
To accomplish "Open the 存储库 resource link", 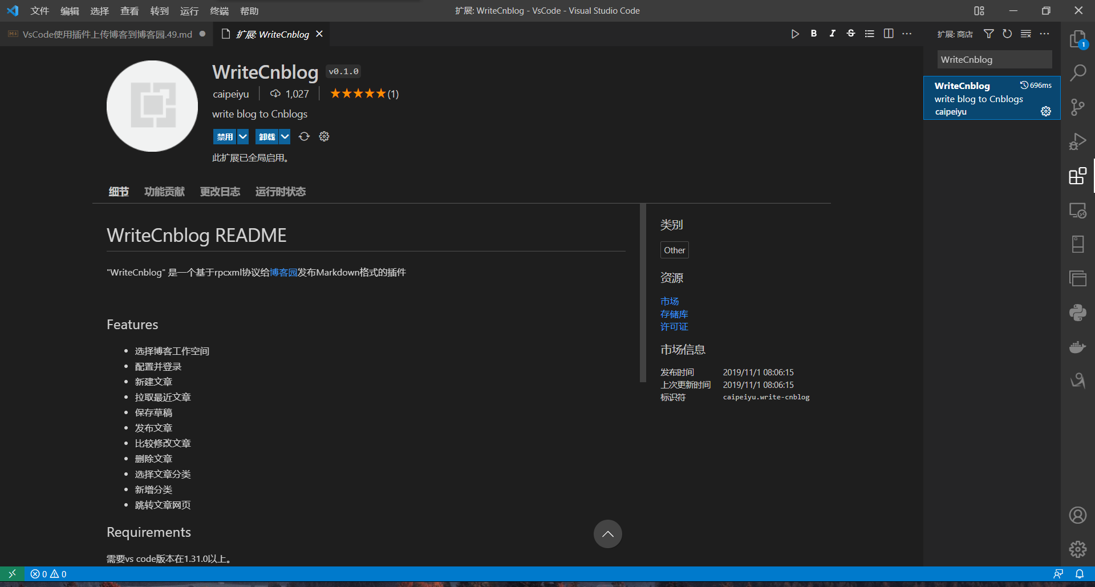I will tap(674, 314).
